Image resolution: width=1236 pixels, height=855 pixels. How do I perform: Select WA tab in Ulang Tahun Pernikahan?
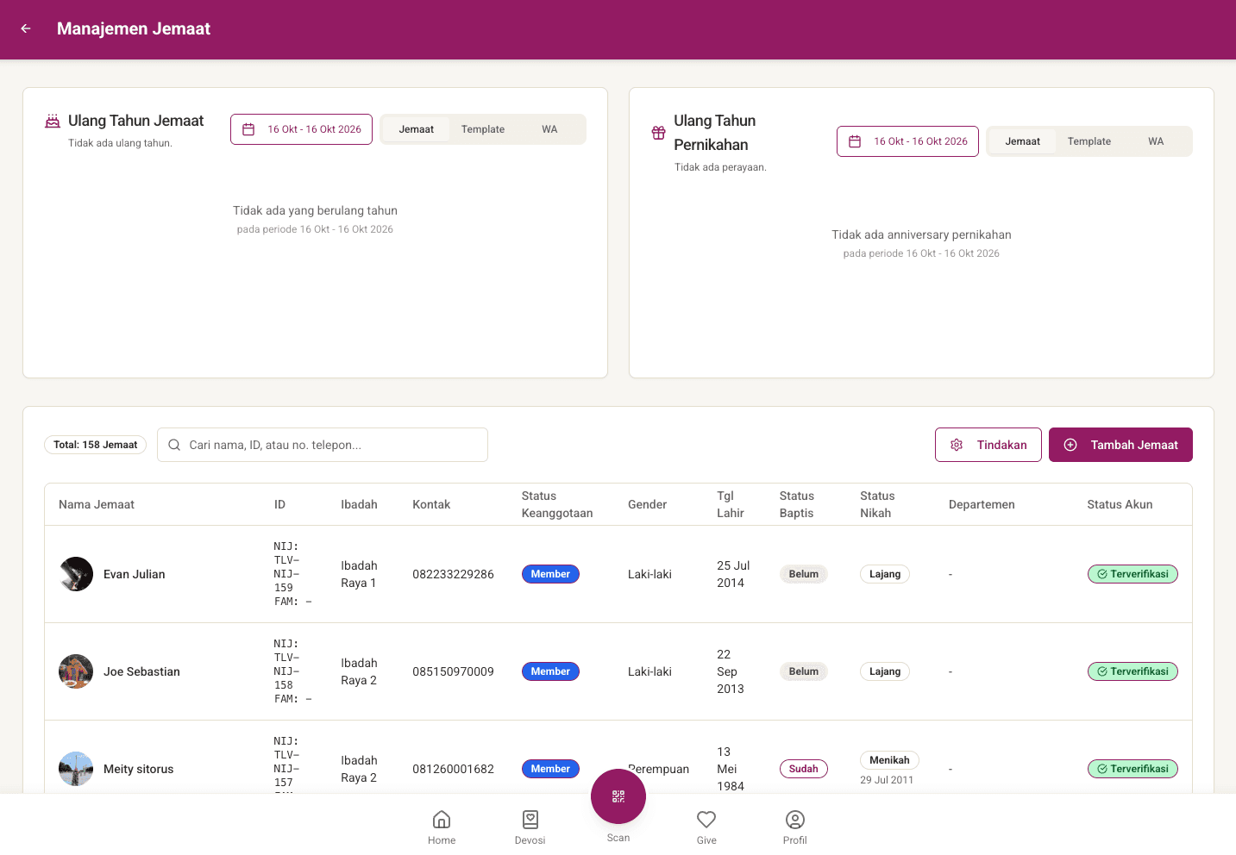point(1156,141)
